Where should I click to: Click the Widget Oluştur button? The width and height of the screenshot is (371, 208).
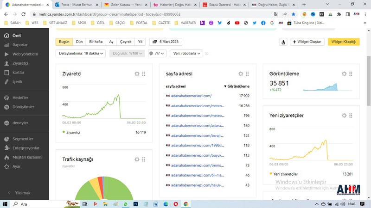point(307,42)
